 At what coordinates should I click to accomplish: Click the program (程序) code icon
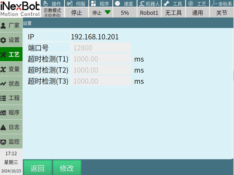pyautogui.click(x=4, y=113)
